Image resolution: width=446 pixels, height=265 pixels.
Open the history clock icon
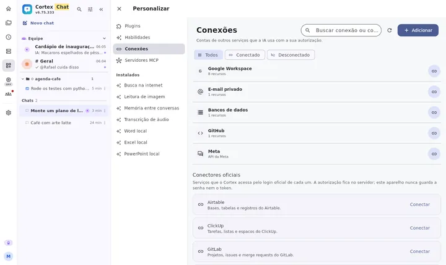tap(9, 37)
